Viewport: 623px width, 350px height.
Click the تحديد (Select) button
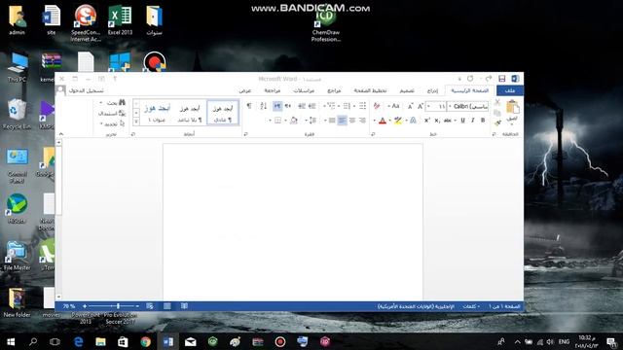pos(112,123)
